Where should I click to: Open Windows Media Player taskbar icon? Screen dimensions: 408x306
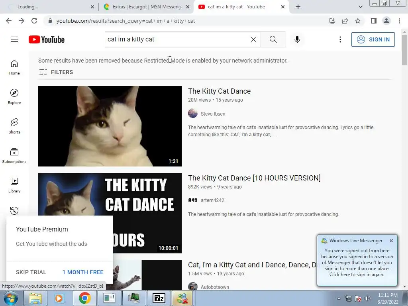click(59, 298)
